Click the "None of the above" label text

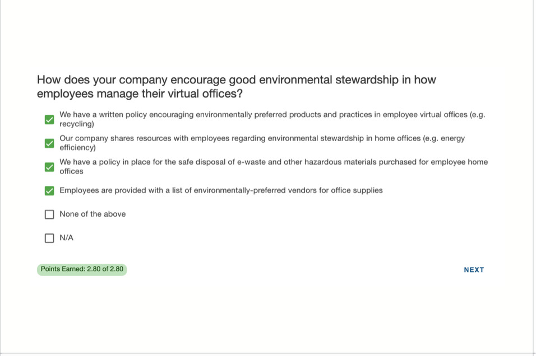[x=93, y=214]
